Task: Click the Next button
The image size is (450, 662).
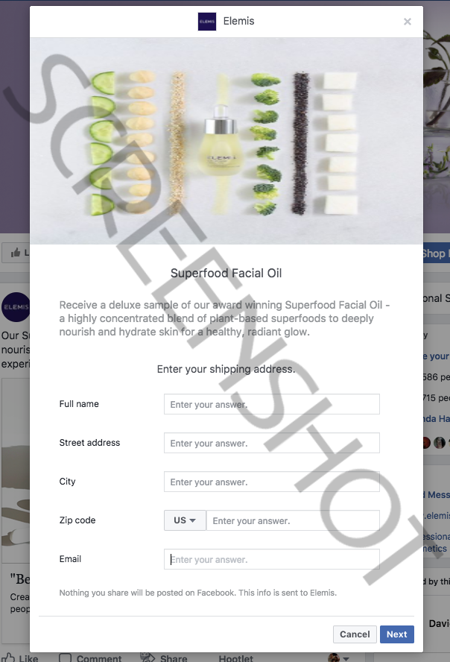Action: [397, 634]
